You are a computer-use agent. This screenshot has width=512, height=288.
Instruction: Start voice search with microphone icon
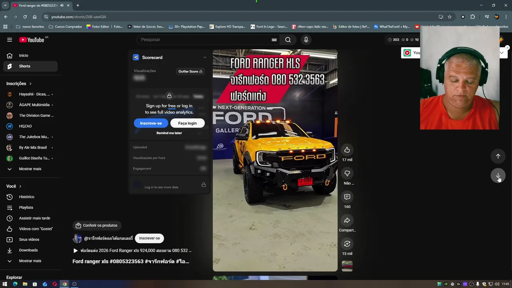[306, 40]
